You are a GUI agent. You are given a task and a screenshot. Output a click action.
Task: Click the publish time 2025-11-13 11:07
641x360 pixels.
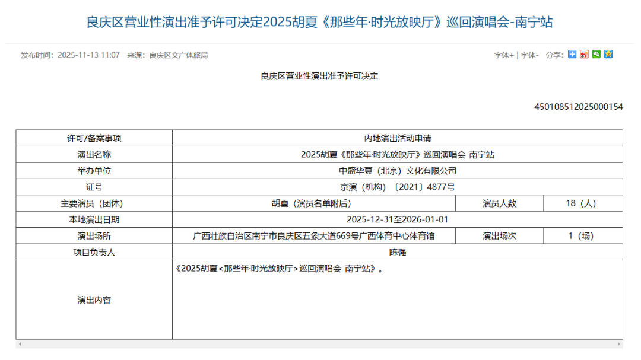click(88, 55)
